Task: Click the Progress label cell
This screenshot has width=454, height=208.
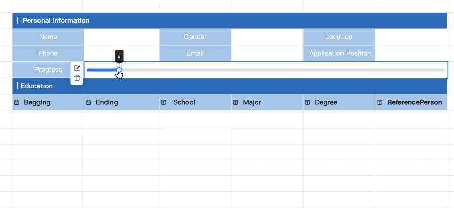Action: [x=48, y=70]
